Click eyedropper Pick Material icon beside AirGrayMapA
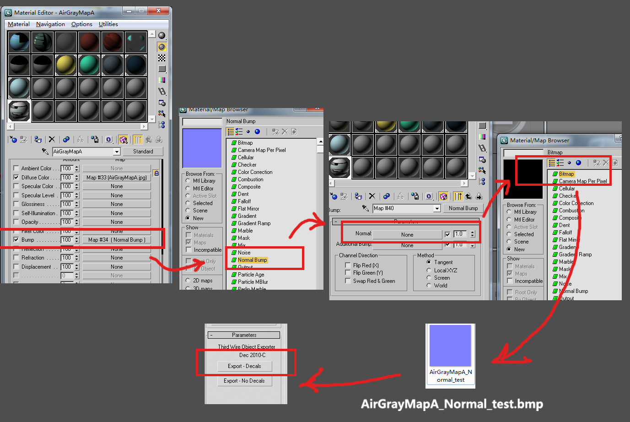Image resolution: width=630 pixels, height=422 pixels. point(45,151)
